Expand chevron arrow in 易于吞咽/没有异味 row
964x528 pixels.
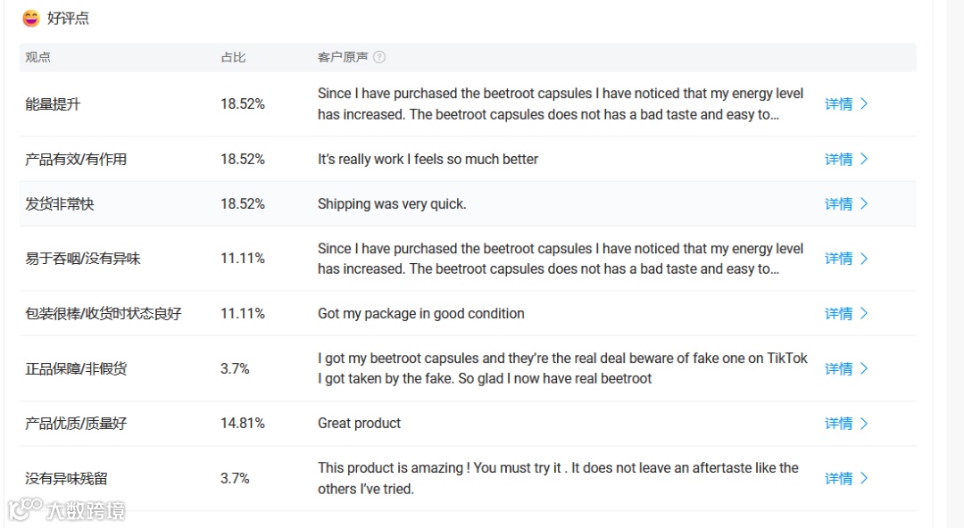(864, 259)
